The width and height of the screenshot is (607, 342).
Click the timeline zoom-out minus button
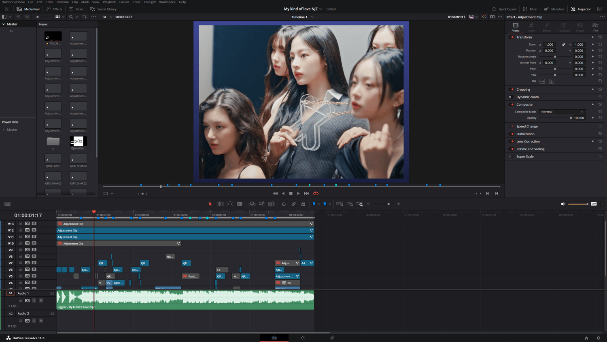pyautogui.click(x=368, y=204)
